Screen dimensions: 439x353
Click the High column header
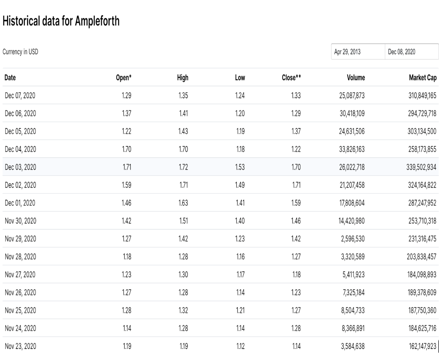click(x=183, y=78)
